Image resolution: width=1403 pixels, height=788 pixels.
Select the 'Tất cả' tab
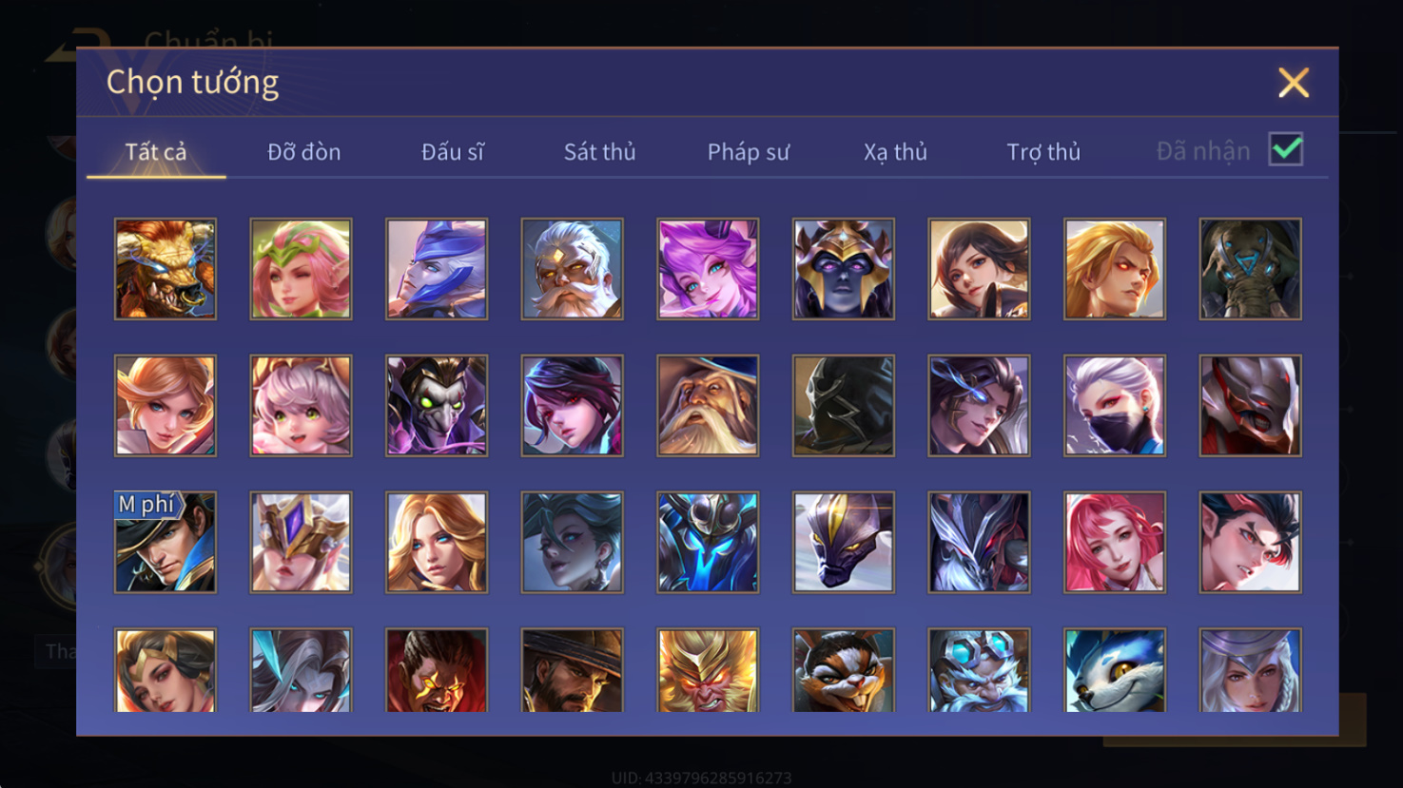pyautogui.click(x=156, y=152)
